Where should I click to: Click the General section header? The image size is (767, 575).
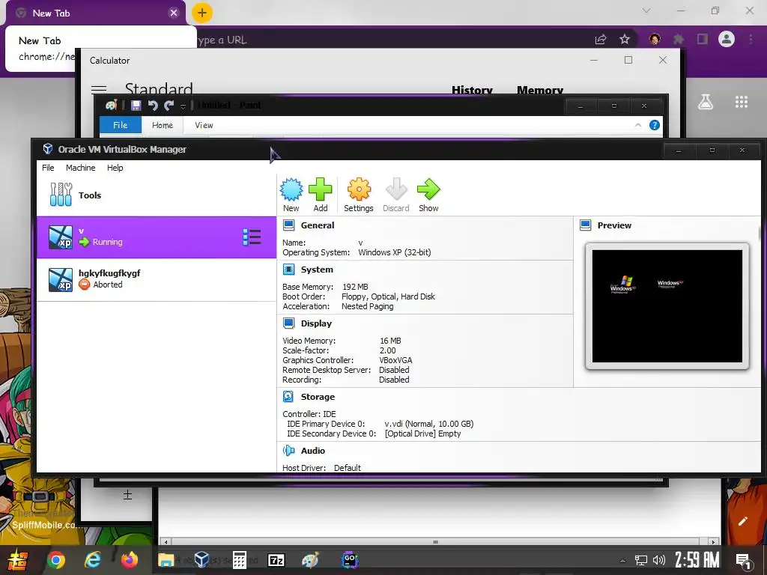[x=318, y=225]
